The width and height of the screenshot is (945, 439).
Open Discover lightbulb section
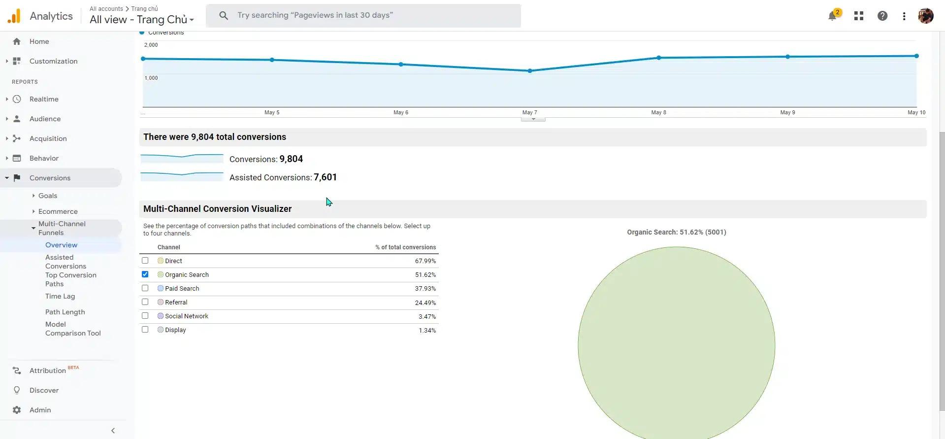pos(43,390)
